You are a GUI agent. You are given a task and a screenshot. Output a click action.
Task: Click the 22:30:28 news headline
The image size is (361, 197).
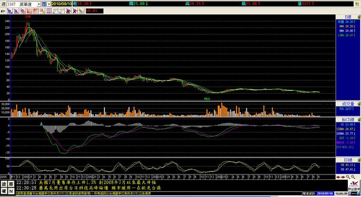tap(89, 188)
